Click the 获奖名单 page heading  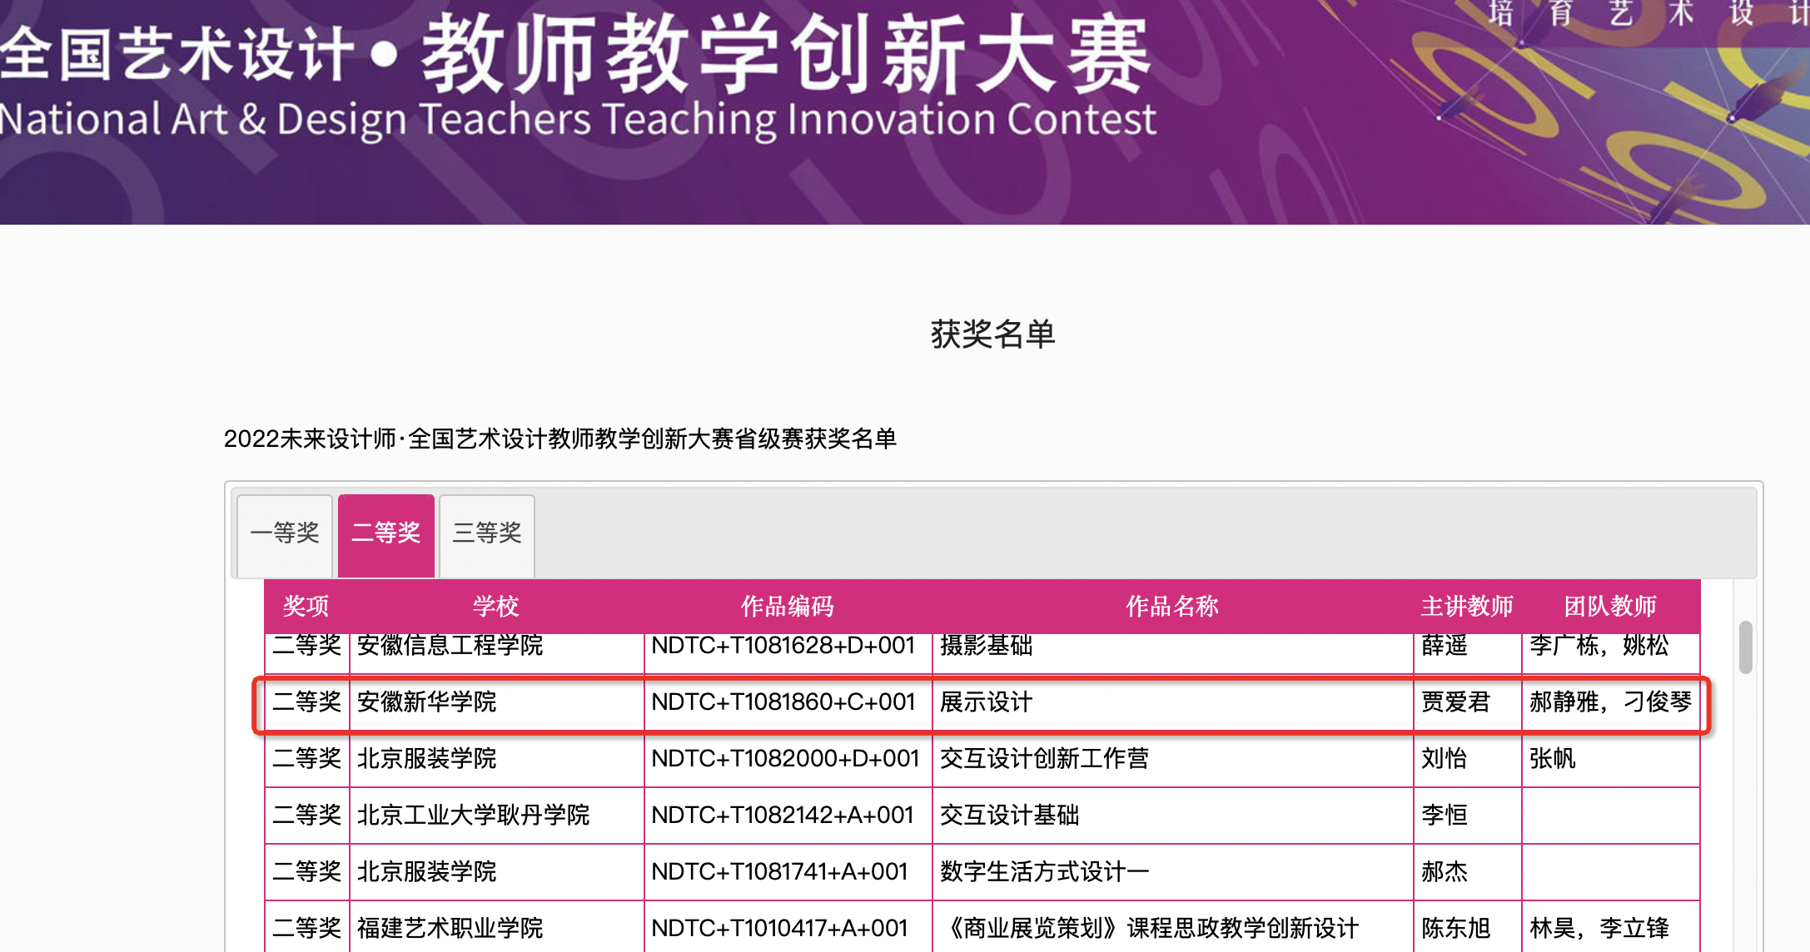(x=992, y=335)
